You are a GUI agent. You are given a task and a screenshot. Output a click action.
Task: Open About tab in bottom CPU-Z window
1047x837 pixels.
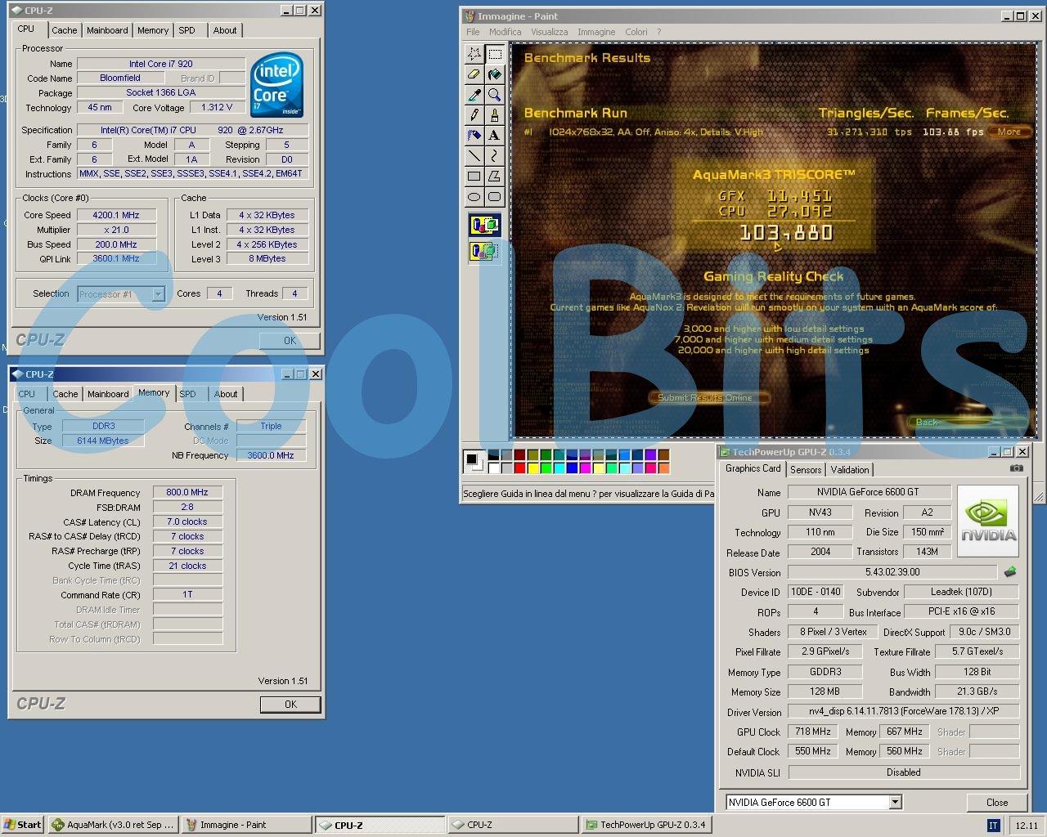pos(226,394)
